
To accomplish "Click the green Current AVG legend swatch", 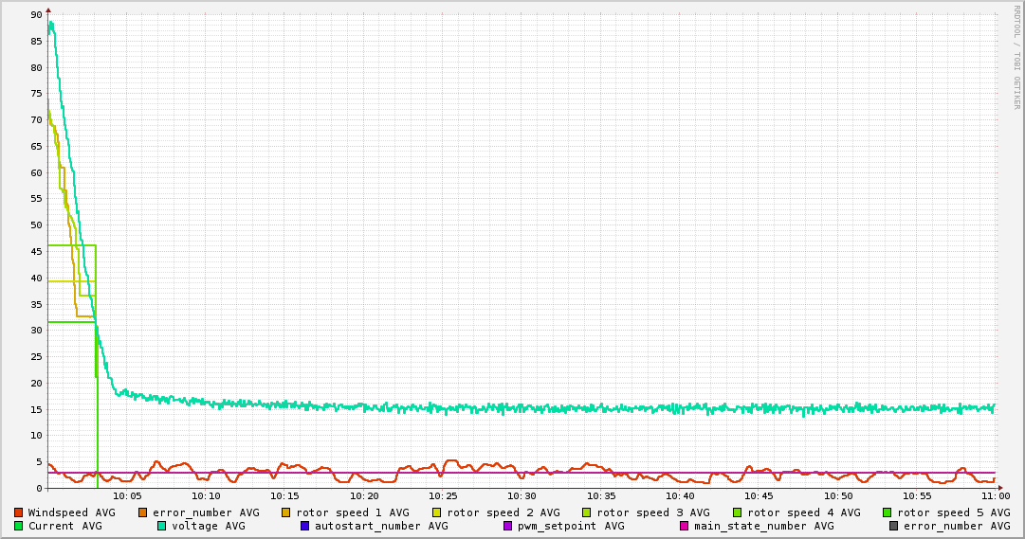I will coord(19,526).
